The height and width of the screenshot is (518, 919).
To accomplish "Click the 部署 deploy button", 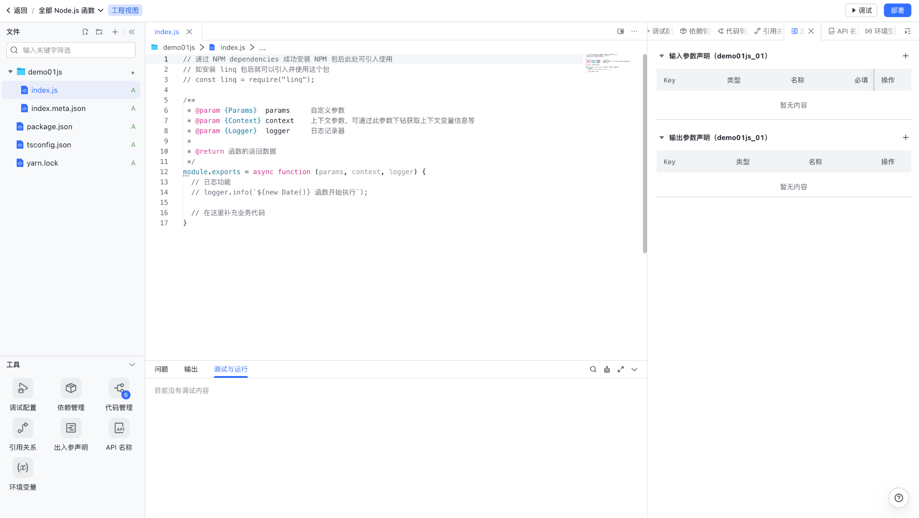I will (897, 10).
